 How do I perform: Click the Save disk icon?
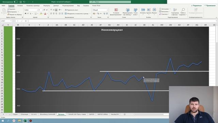20,2
